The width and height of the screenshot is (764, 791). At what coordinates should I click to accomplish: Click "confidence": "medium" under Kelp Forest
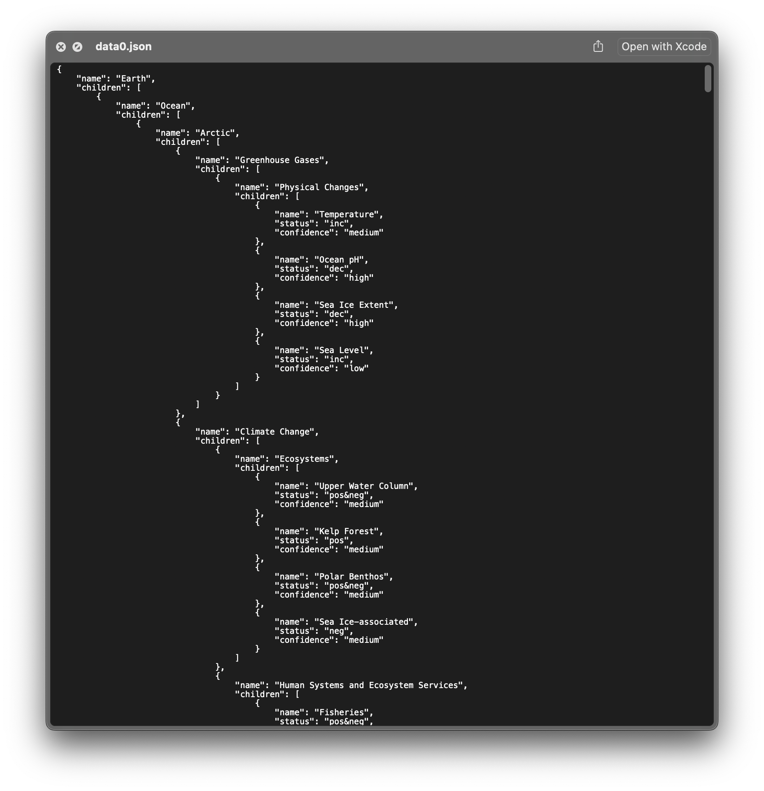click(x=328, y=549)
